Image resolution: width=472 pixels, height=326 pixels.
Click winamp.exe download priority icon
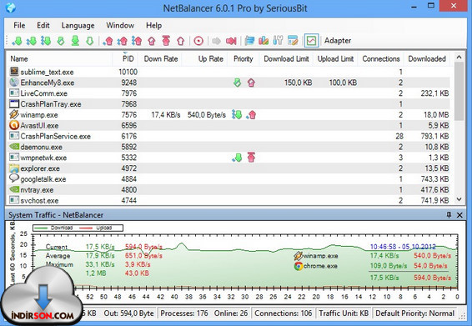[x=237, y=115]
